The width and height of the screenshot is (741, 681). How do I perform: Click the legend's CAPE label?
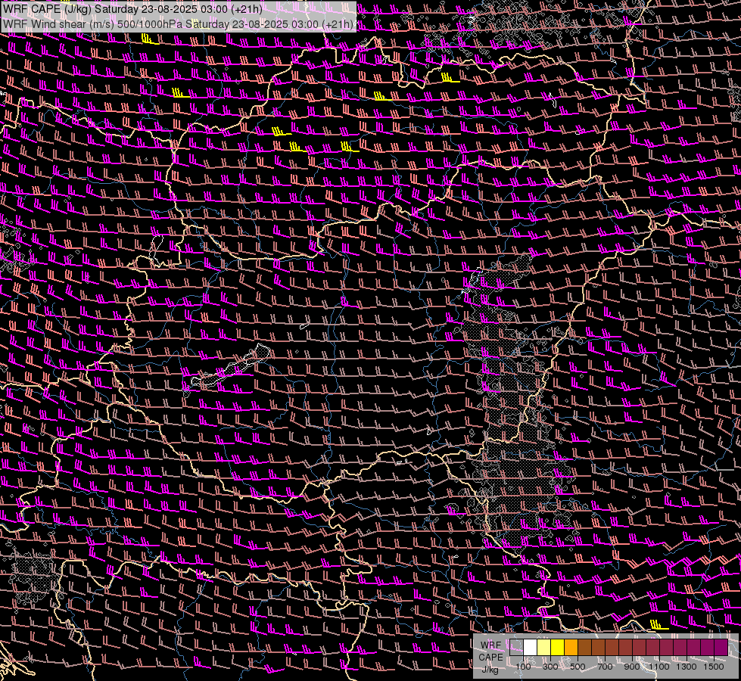coord(490,658)
